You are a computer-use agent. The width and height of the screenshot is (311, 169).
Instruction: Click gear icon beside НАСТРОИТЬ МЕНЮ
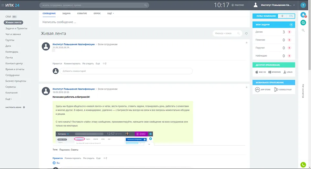click(x=24, y=107)
